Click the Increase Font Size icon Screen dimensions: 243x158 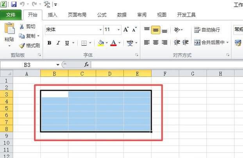tap(126, 29)
